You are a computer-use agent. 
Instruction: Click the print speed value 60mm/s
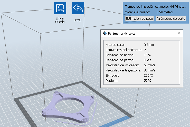tap(149, 65)
